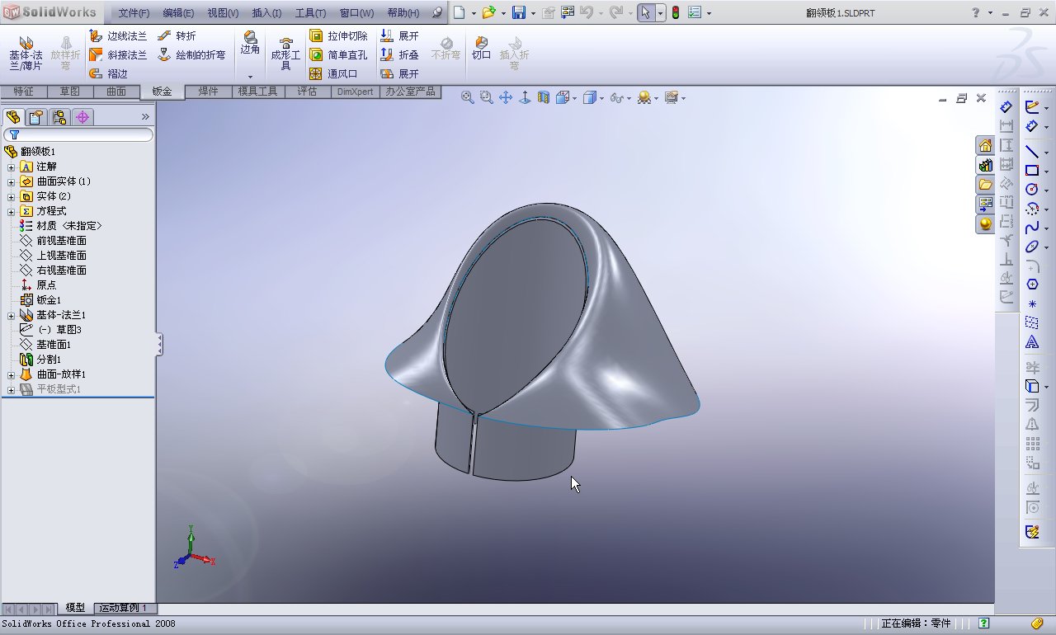1056x635 pixels.
Task: Expand the 曲面-放样1 feature node
Action: [x=12, y=374]
